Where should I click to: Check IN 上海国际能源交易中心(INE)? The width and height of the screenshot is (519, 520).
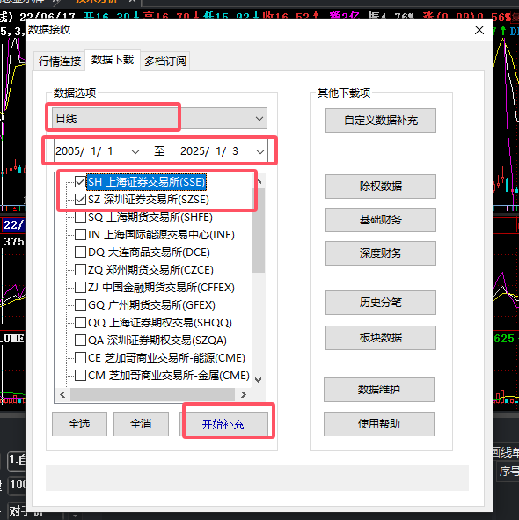point(80,234)
